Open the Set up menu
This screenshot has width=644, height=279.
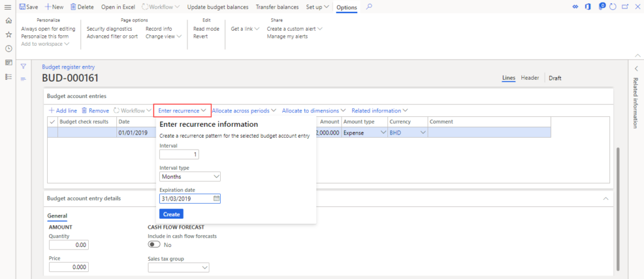(316, 7)
